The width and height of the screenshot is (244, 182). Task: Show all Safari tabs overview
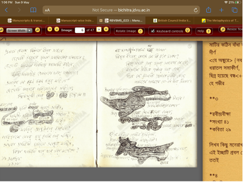pos(235,10)
